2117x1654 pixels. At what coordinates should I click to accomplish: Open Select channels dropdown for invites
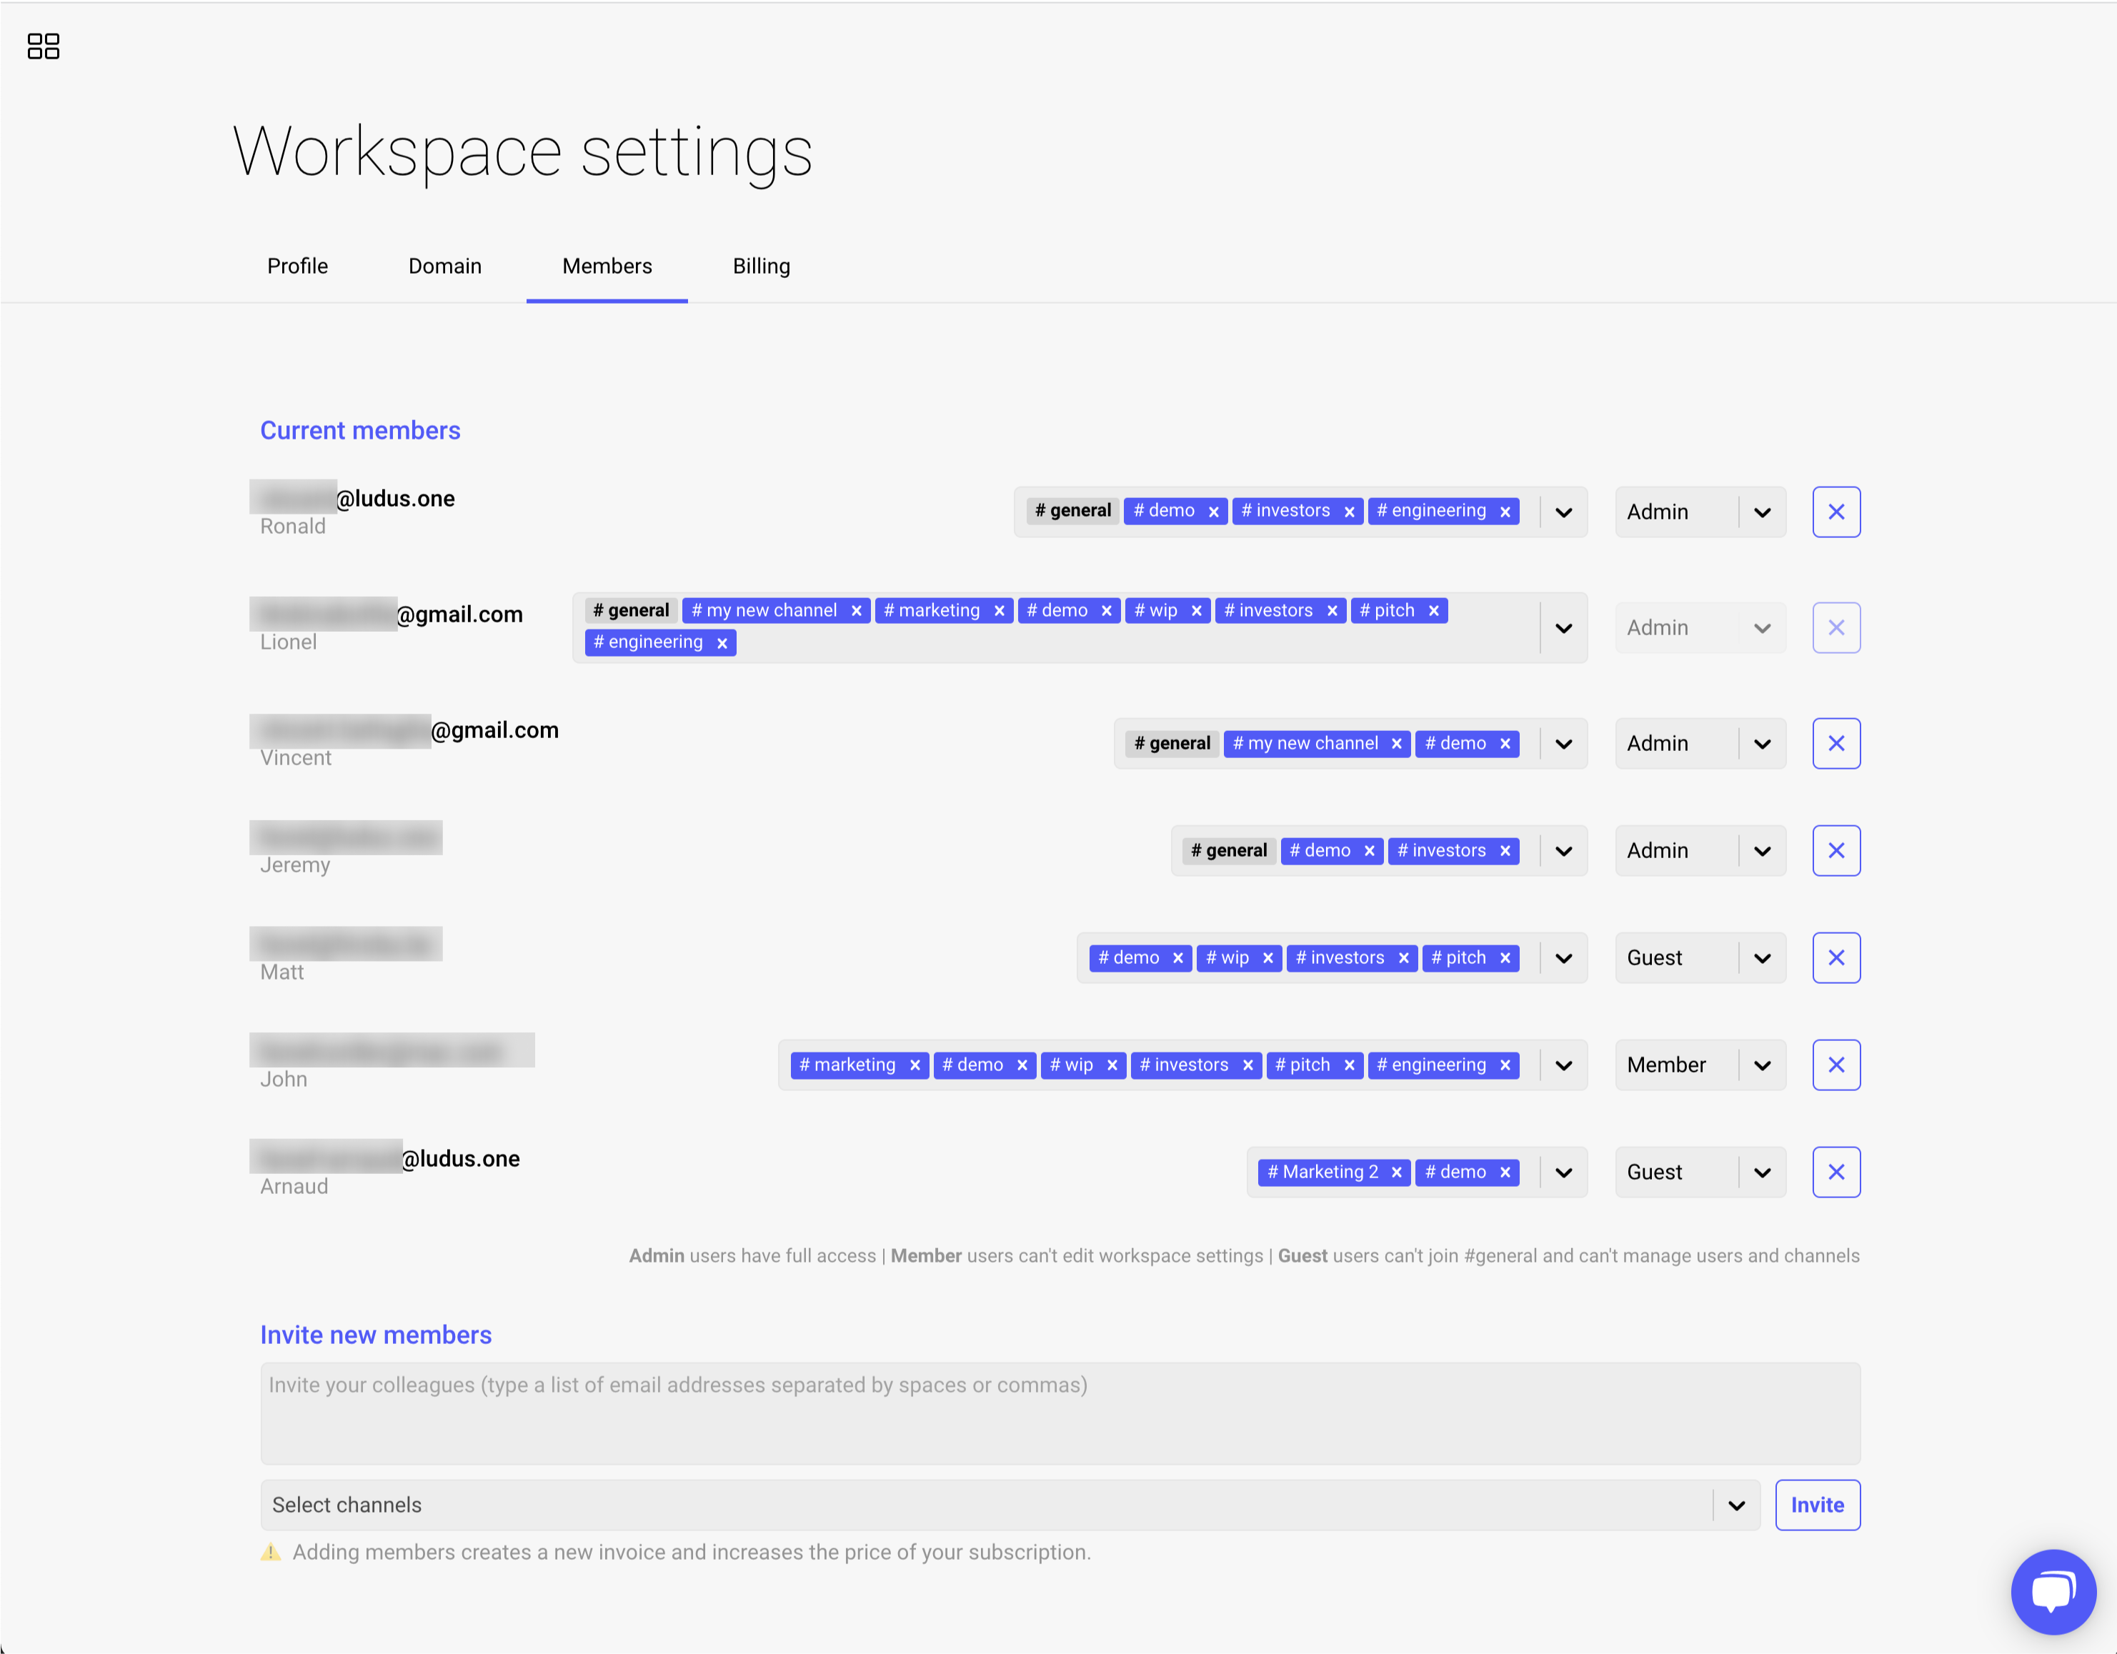[1735, 1505]
